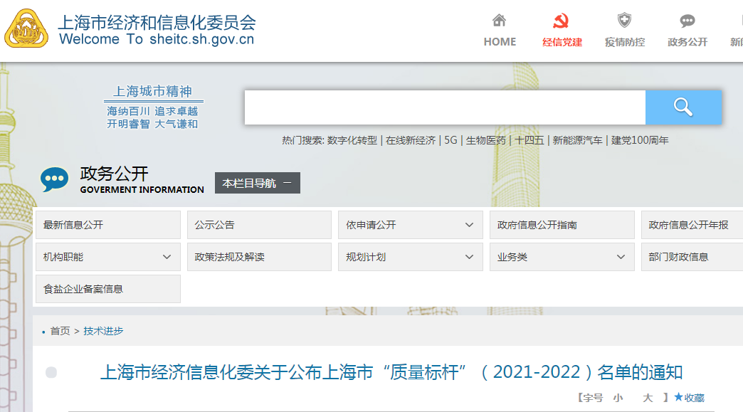This screenshot has width=743, height=412.
Task: Open 部门财政信息 category
Action: tap(692, 257)
